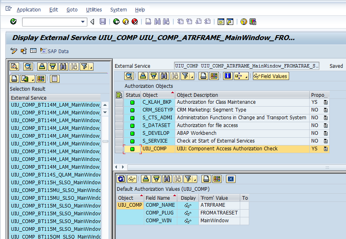Click the Object column header in Authorization Objects
The width and height of the screenshot is (346, 239).
[158, 95]
